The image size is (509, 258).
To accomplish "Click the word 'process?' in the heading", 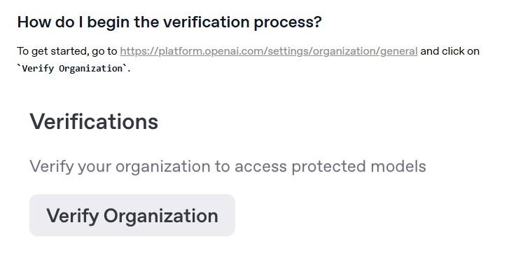I will [x=287, y=22].
